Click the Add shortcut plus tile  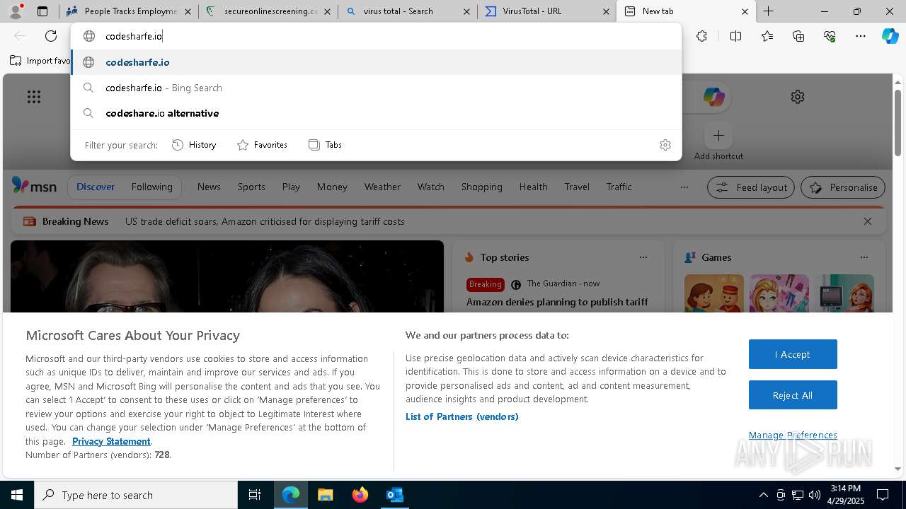point(718,135)
